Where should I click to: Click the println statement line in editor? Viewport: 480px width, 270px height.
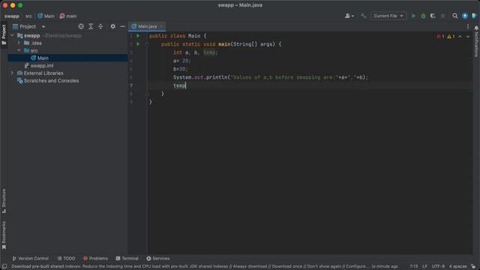[271, 77]
